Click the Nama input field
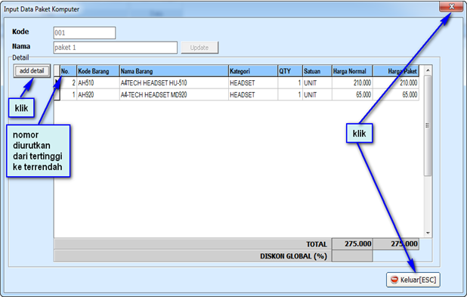Screen dimensions: 467x297 [x=116, y=48]
